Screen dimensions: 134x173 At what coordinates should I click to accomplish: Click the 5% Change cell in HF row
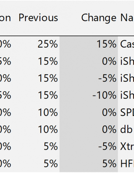click(x=110, y=163)
